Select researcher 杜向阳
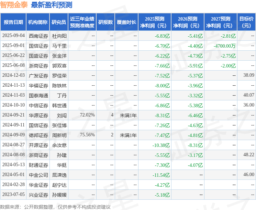This screenshot has height=210, width=256. click(59, 36)
